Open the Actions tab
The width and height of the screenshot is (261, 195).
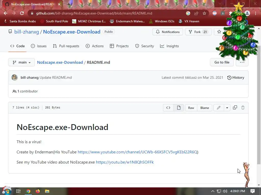point(95,46)
